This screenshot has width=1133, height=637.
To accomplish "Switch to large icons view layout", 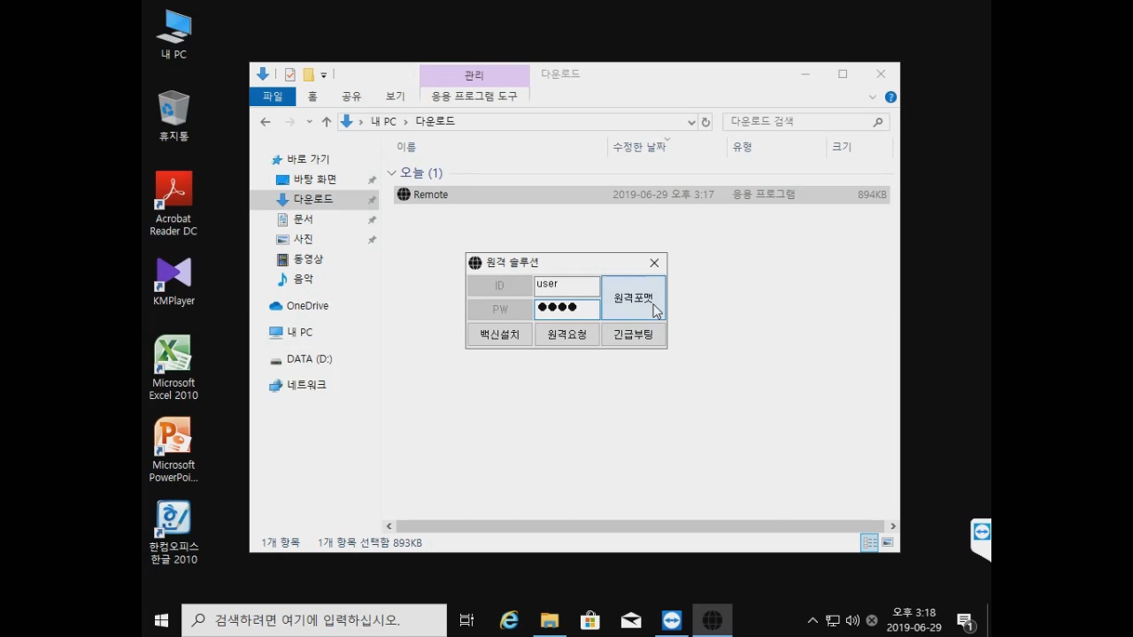I will coord(887,542).
